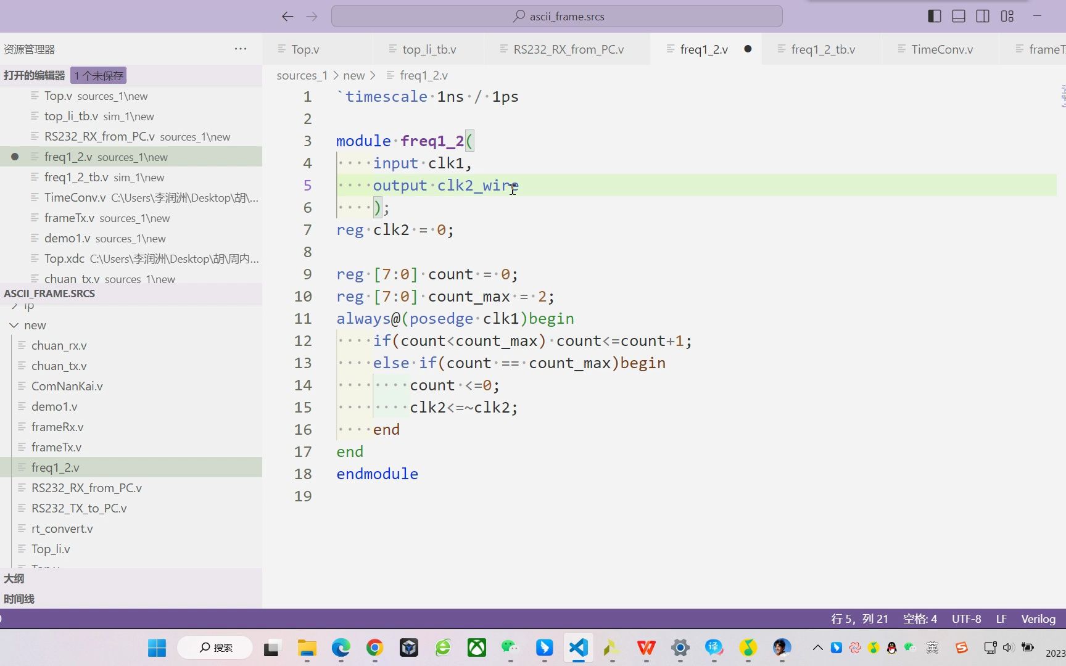Open TimeConv.v in open editors
This screenshot has width=1066, height=666.
tap(131, 197)
